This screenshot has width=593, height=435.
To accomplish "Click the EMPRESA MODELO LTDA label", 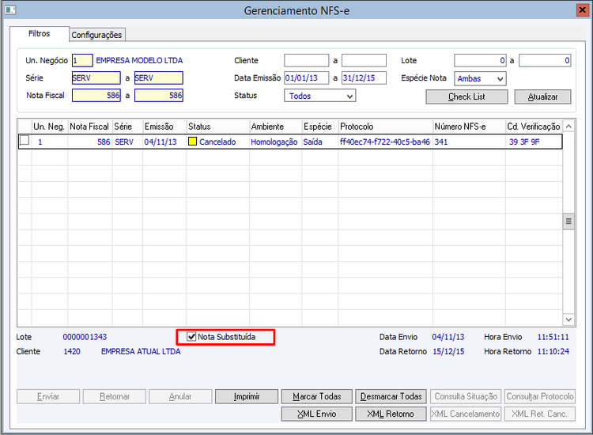I will pyautogui.click(x=139, y=61).
